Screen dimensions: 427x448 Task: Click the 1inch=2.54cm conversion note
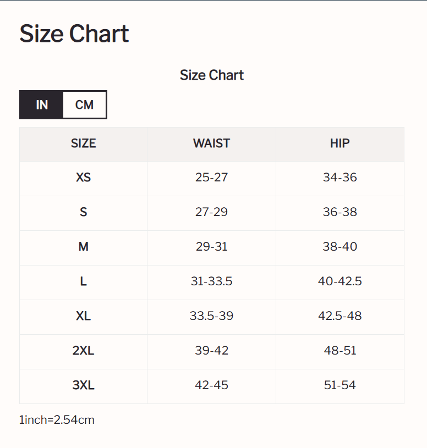pyautogui.click(x=57, y=420)
